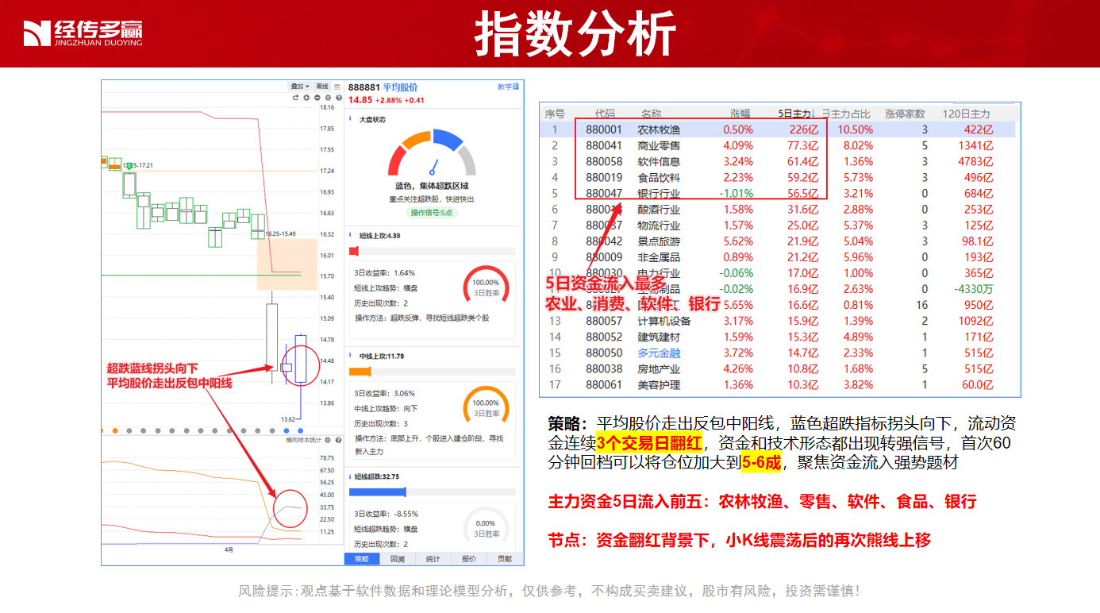The image size is (1100, 613).
Task: Open settings gear next to 横向样本统计
Action: tap(328, 440)
